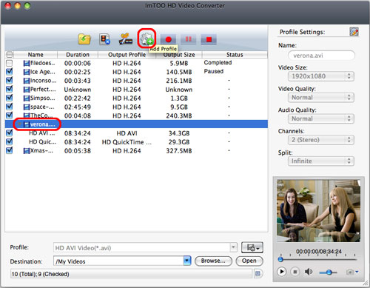The image size is (370, 288).
Task: Open Split dropdown Infinite
Action: [x=321, y=161]
